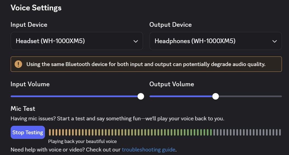Click the gray inactive mic meter bars
289x155 pixels.
[247, 132]
